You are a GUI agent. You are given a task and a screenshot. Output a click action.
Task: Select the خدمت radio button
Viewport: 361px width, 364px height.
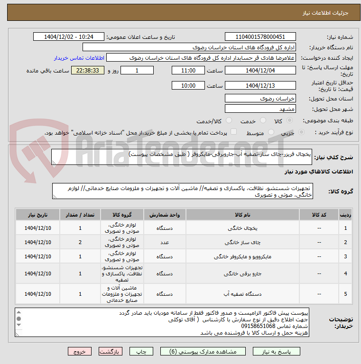point(263,120)
